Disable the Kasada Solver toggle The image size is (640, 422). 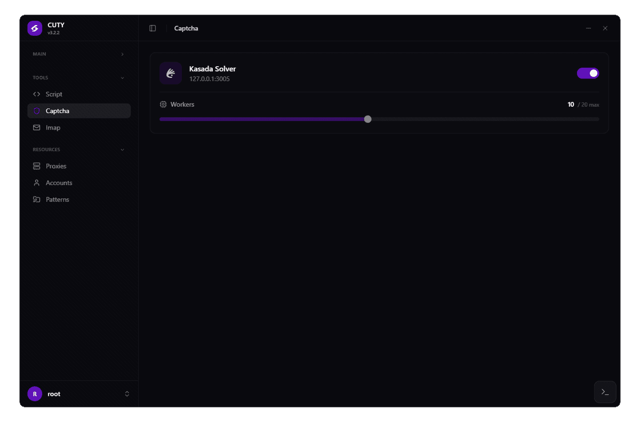point(588,73)
